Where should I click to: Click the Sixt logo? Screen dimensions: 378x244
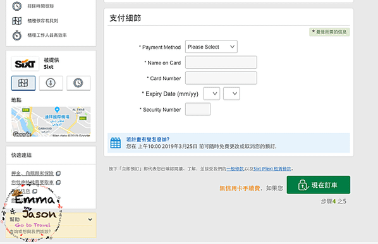point(25,64)
